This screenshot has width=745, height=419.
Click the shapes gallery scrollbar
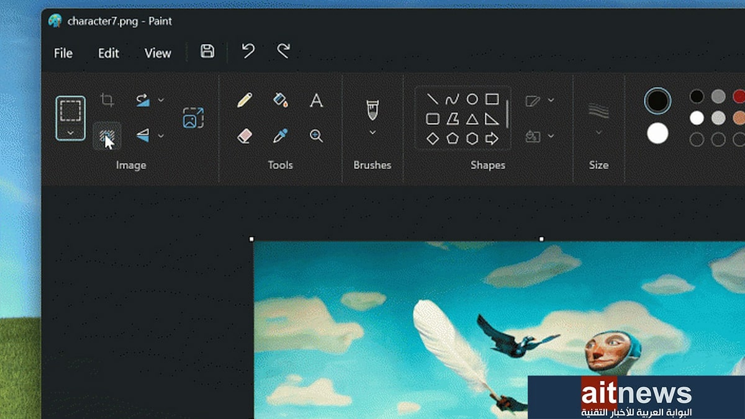(x=507, y=114)
